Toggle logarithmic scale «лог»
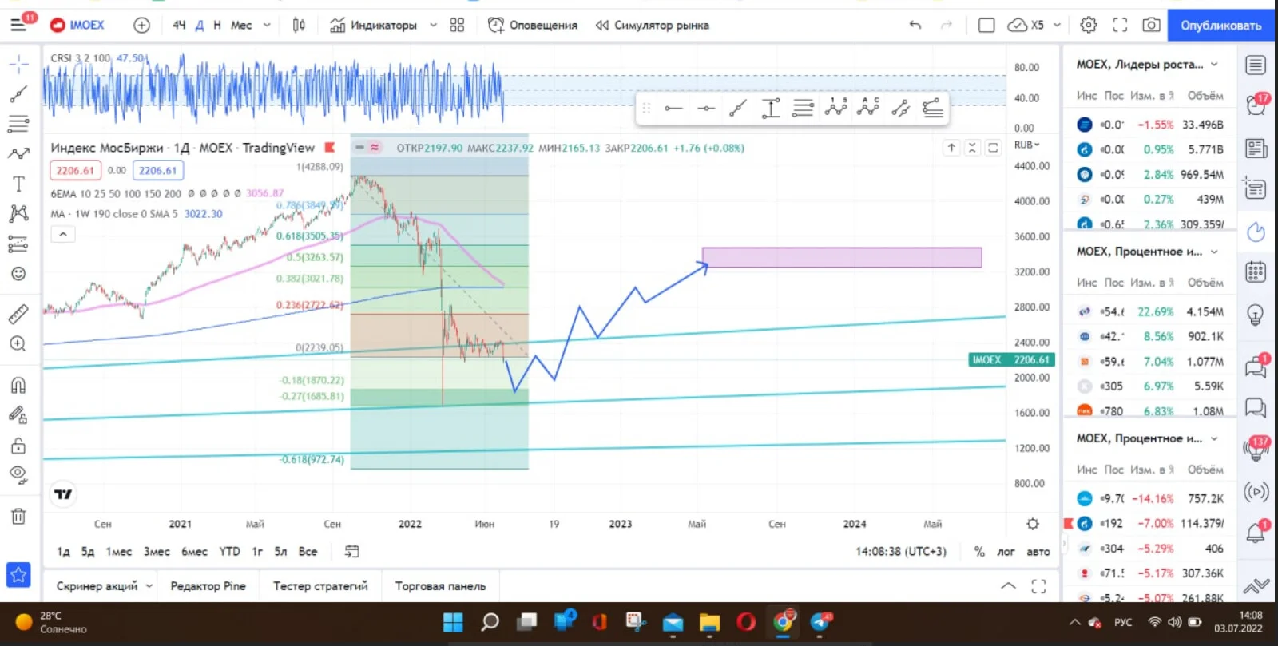The height and width of the screenshot is (646, 1278). (1006, 552)
